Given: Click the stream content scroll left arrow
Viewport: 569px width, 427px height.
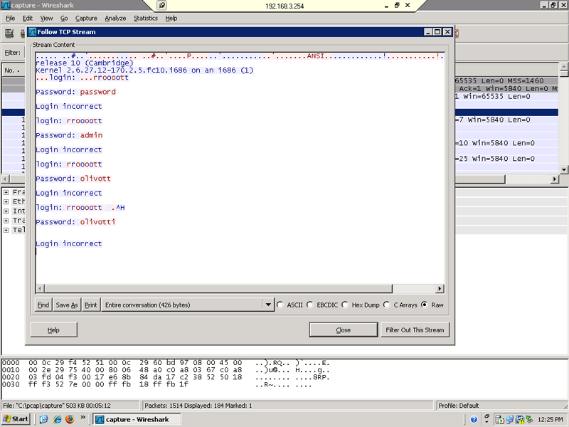Looking at the screenshot, I should tap(40, 289).
